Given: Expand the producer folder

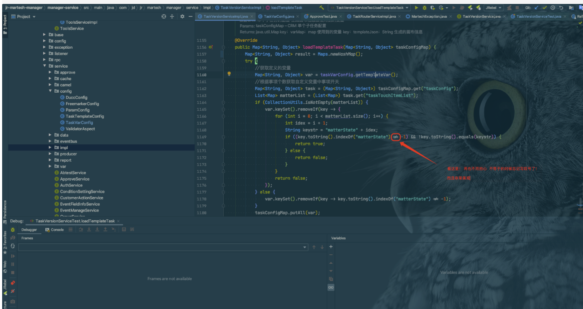Looking at the screenshot, I should pos(51,154).
